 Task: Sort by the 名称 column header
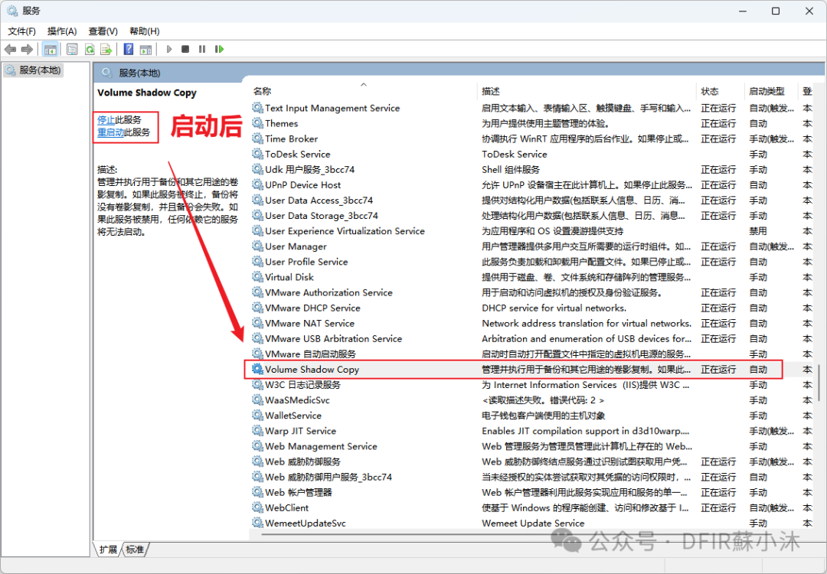(x=363, y=91)
